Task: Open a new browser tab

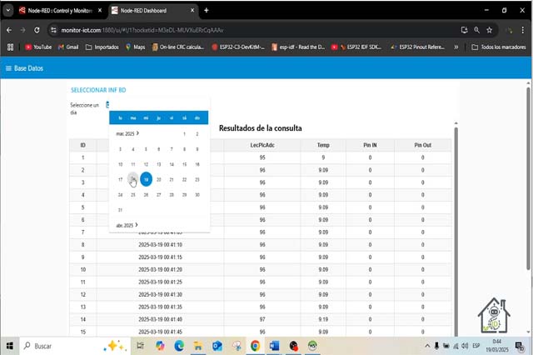Action: 207,10
